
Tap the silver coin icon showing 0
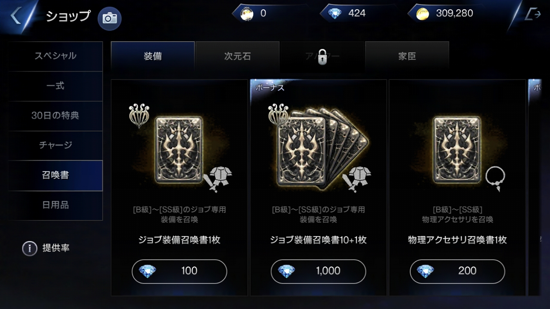[247, 14]
